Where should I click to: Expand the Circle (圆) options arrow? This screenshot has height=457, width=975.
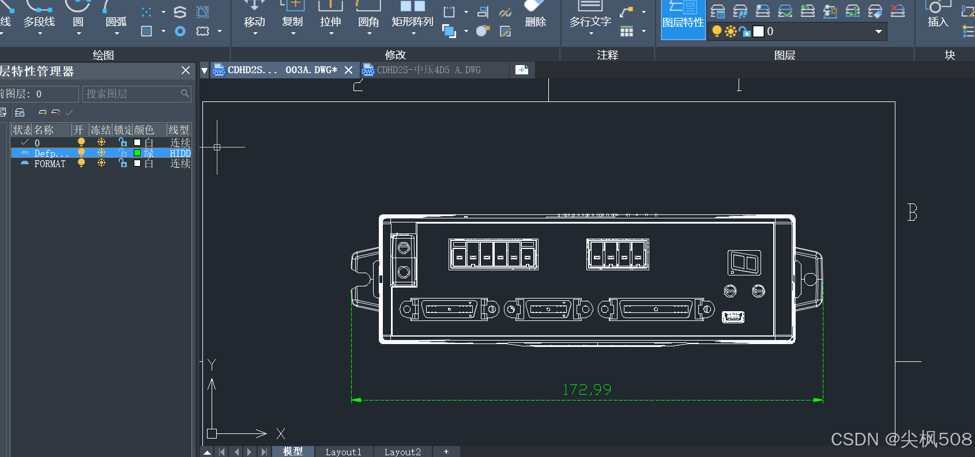pyautogui.click(x=78, y=33)
